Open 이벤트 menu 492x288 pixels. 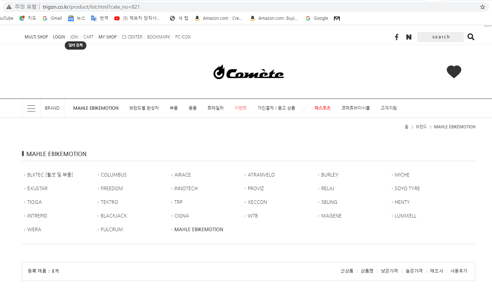click(x=241, y=108)
